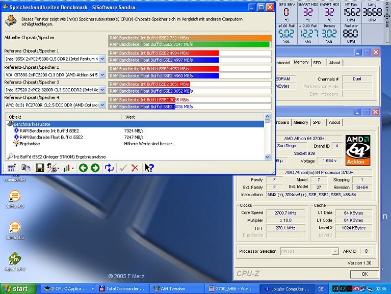Open the calculator table icon in Sandra toolbar
The width and height of the screenshot is (391, 294).
click(12, 168)
